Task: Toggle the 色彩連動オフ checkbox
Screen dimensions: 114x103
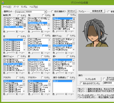Action: tap(52, 11)
